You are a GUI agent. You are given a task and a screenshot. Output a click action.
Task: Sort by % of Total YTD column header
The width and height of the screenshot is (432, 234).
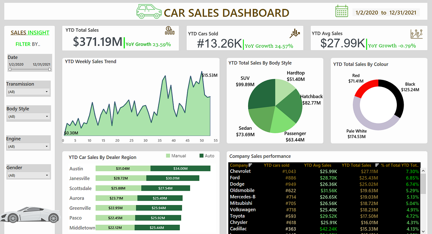click(x=400, y=165)
